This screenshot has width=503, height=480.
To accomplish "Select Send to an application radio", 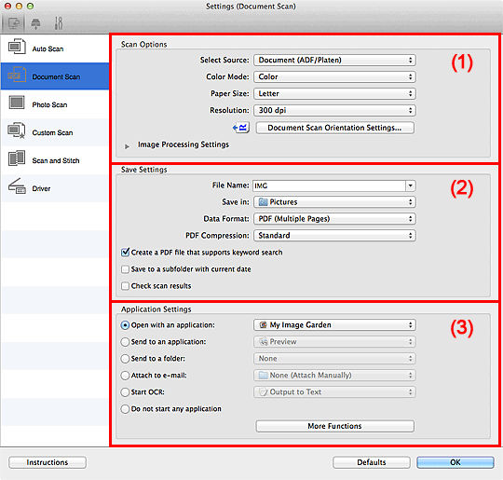I will coord(125,342).
